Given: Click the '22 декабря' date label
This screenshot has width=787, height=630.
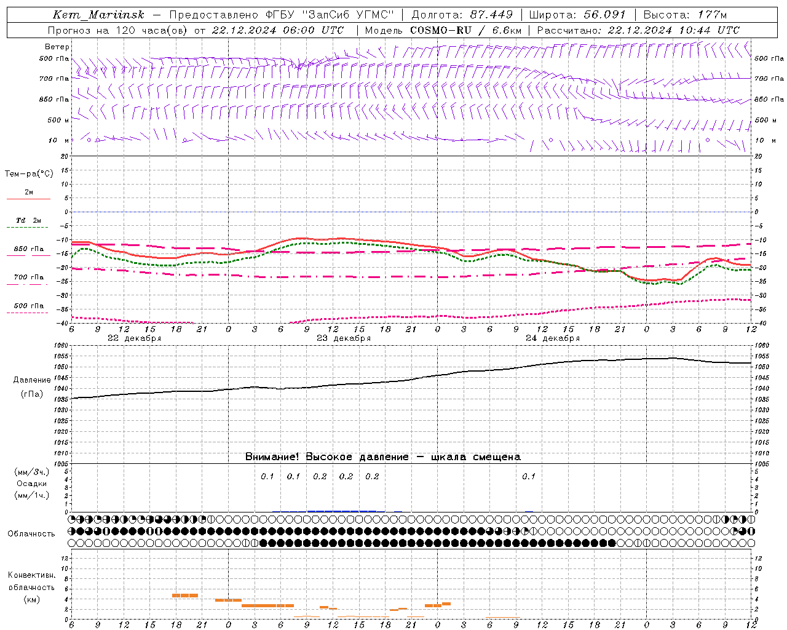Looking at the screenshot, I should (x=135, y=338).
